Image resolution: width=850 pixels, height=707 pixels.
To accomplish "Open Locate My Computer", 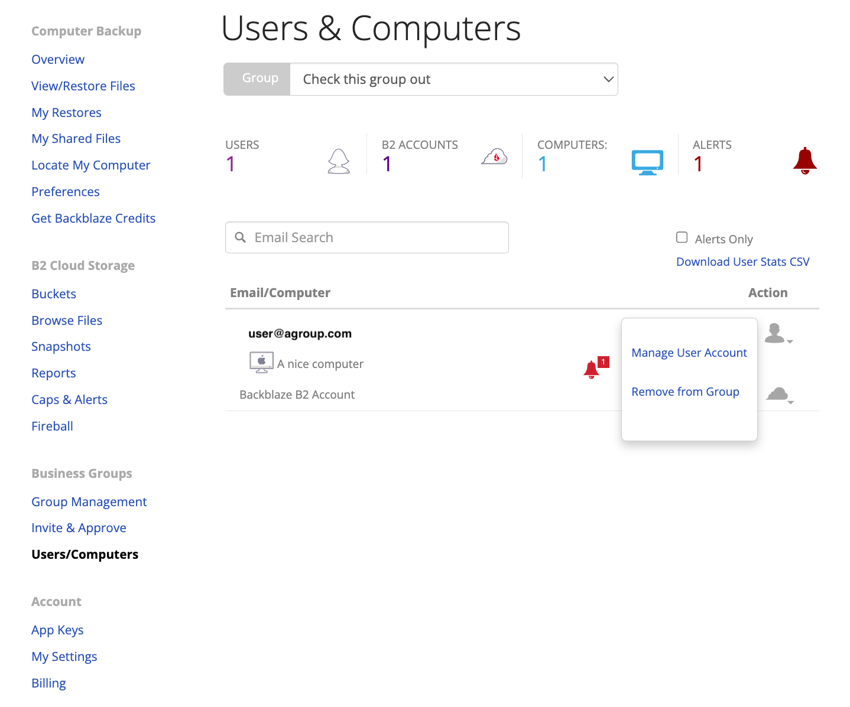I will [x=91, y=165].
